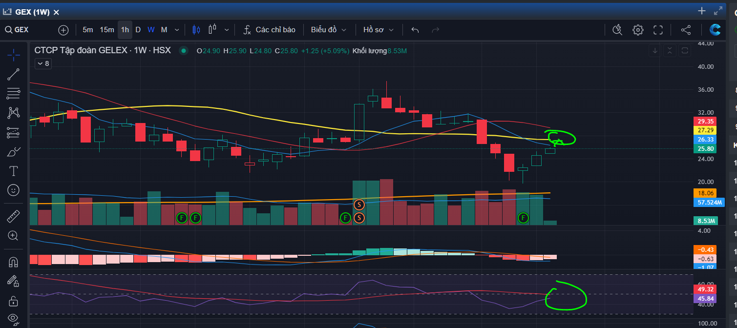The height and width of the screenshot is (328, 737).
Task: Select the candlestick chart type icon
Action: tap(196, 30)
